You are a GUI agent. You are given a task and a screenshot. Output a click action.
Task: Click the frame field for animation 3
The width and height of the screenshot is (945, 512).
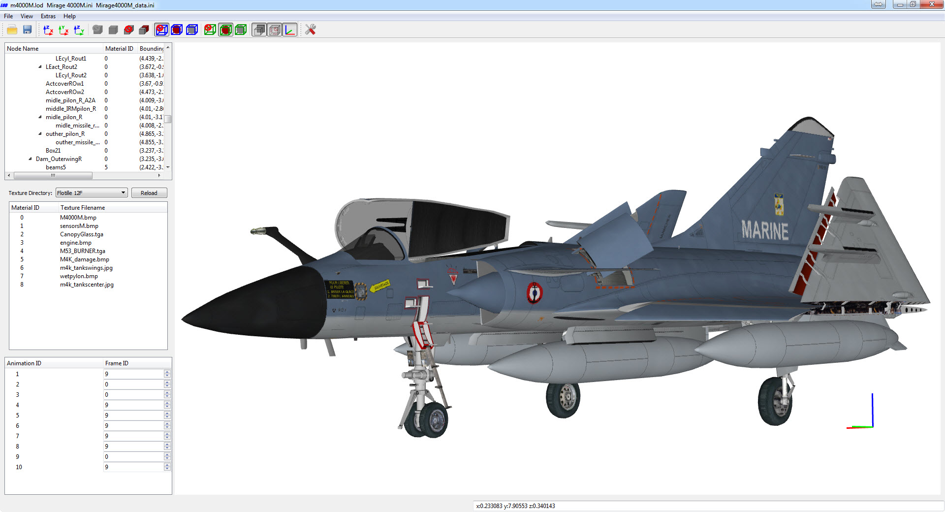[134, 395]
